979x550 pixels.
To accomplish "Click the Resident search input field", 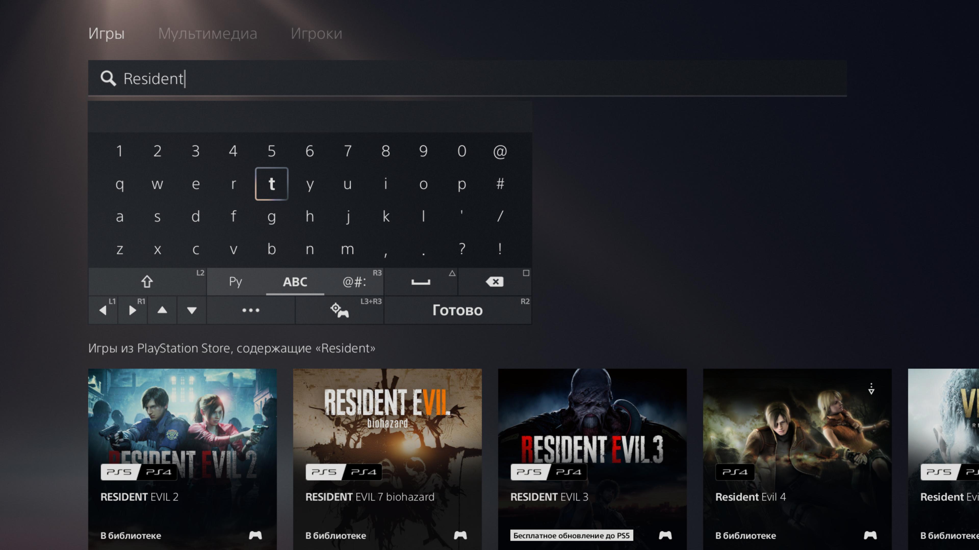I will [x=467, y=78].
